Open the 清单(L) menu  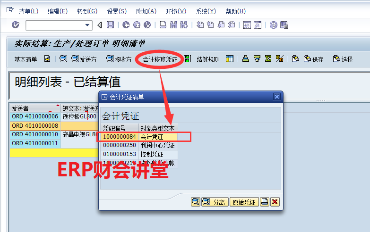click(28, 11)
